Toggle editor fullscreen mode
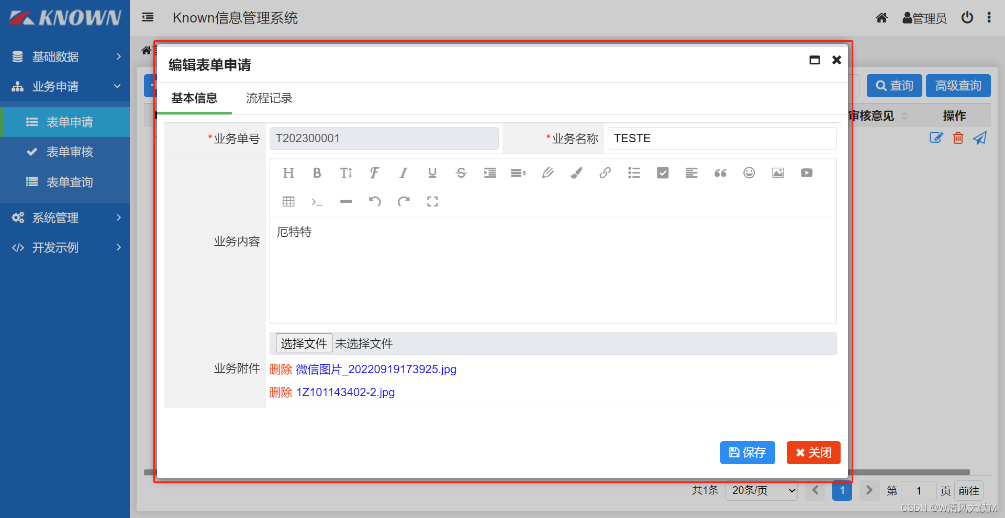This screenshot has width=1005, height=518. pyautogui.click(x=432, y=202)
